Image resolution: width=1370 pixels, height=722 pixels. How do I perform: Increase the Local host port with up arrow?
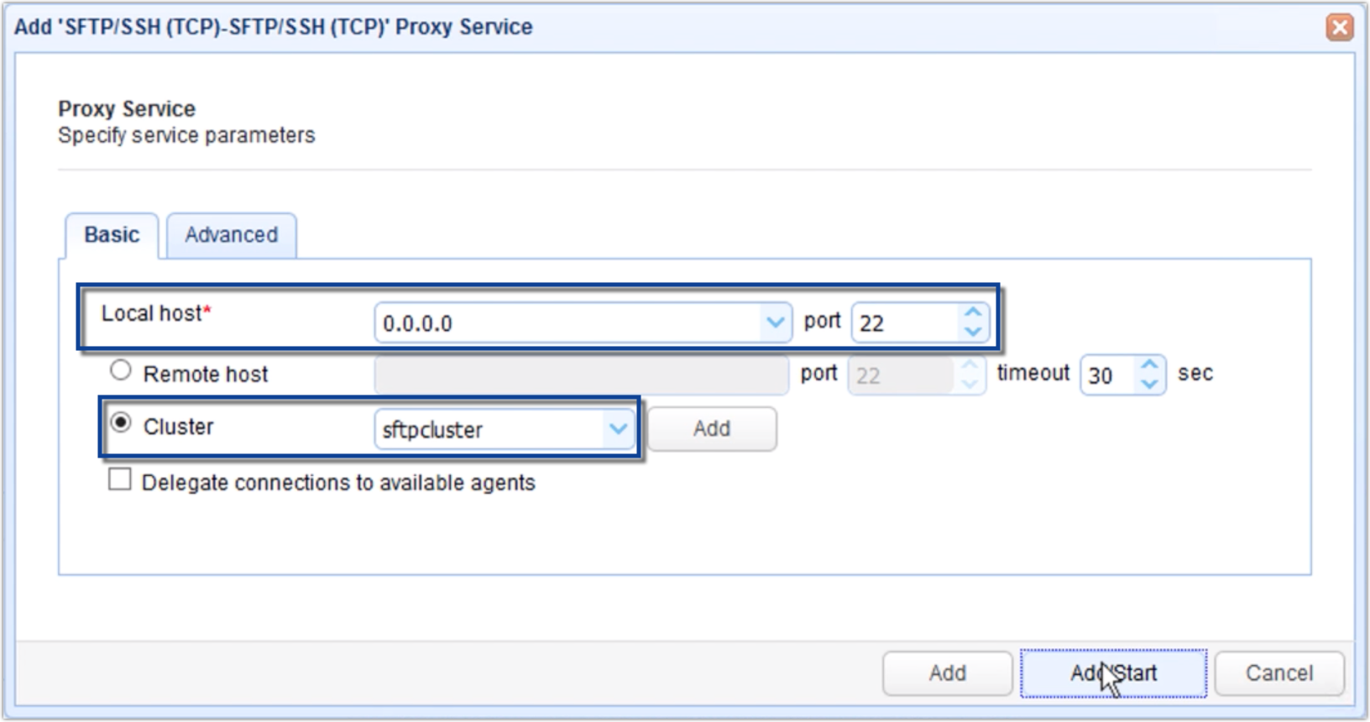click(x=972, y=311)
